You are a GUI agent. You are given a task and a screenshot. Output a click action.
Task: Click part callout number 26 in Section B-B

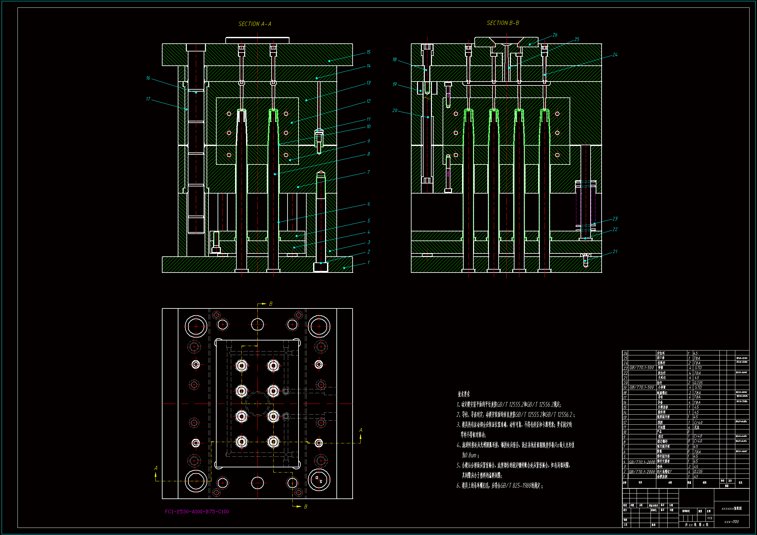(555, 35)
